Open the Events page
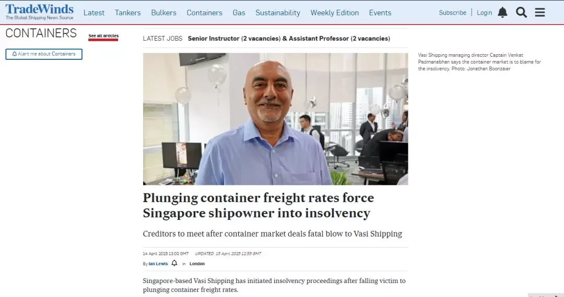The width and height of the screenshot is (564, 297). pos(380,13)
